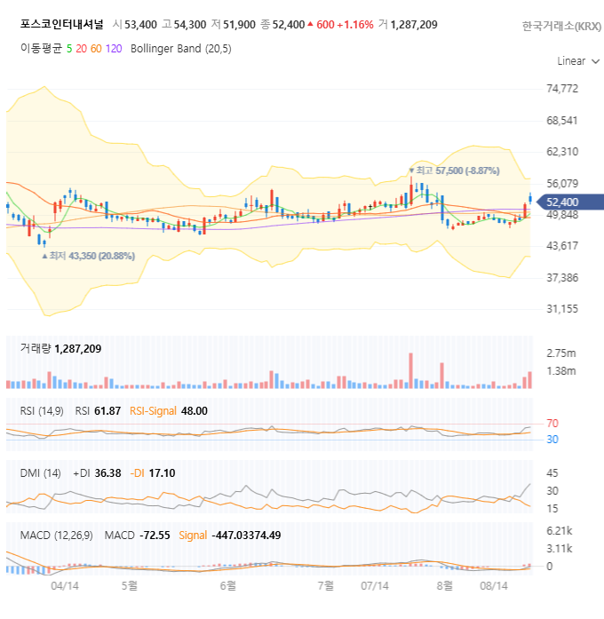Click the RSI 30 oversold level label
The height and width of the screenshot is (619, 604).
552,440
